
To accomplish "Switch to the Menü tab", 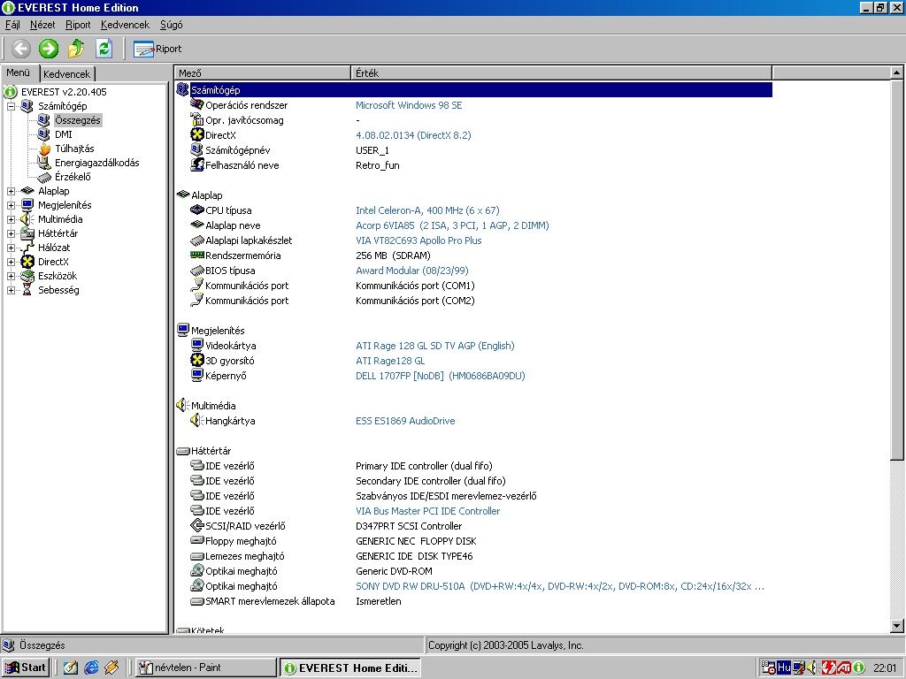I will pos(19,72).
